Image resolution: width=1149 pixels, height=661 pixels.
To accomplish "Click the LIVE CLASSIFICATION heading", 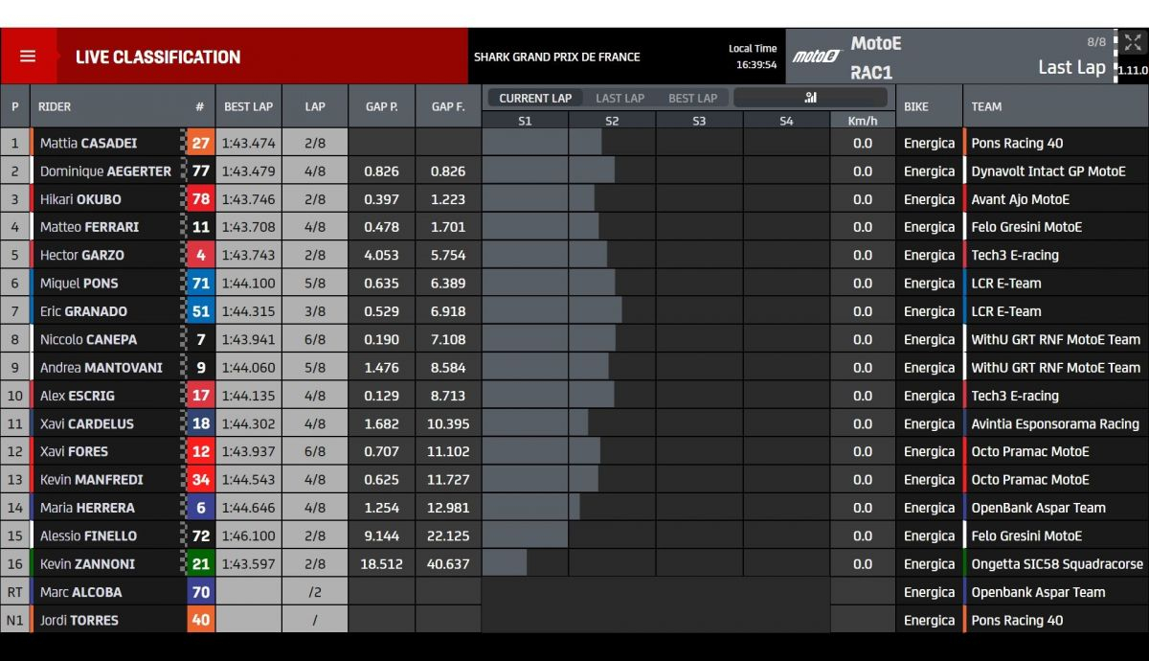I will tap(158, 57).
